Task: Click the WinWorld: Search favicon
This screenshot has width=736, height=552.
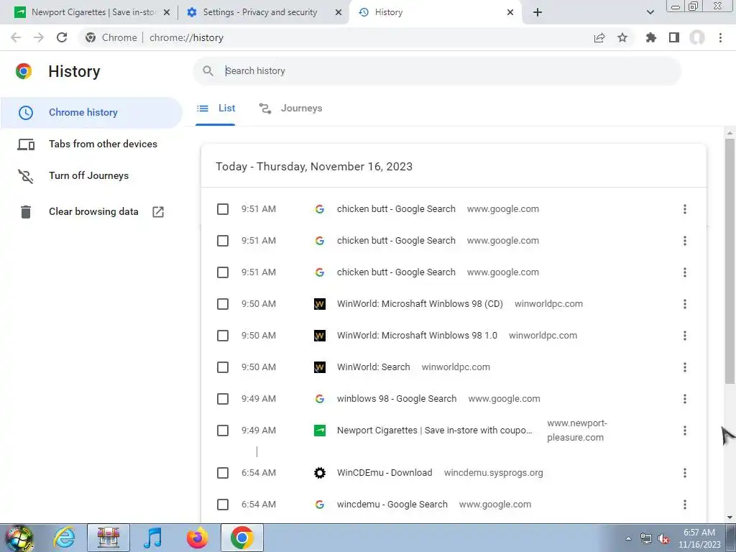Action: coord(320,367)
